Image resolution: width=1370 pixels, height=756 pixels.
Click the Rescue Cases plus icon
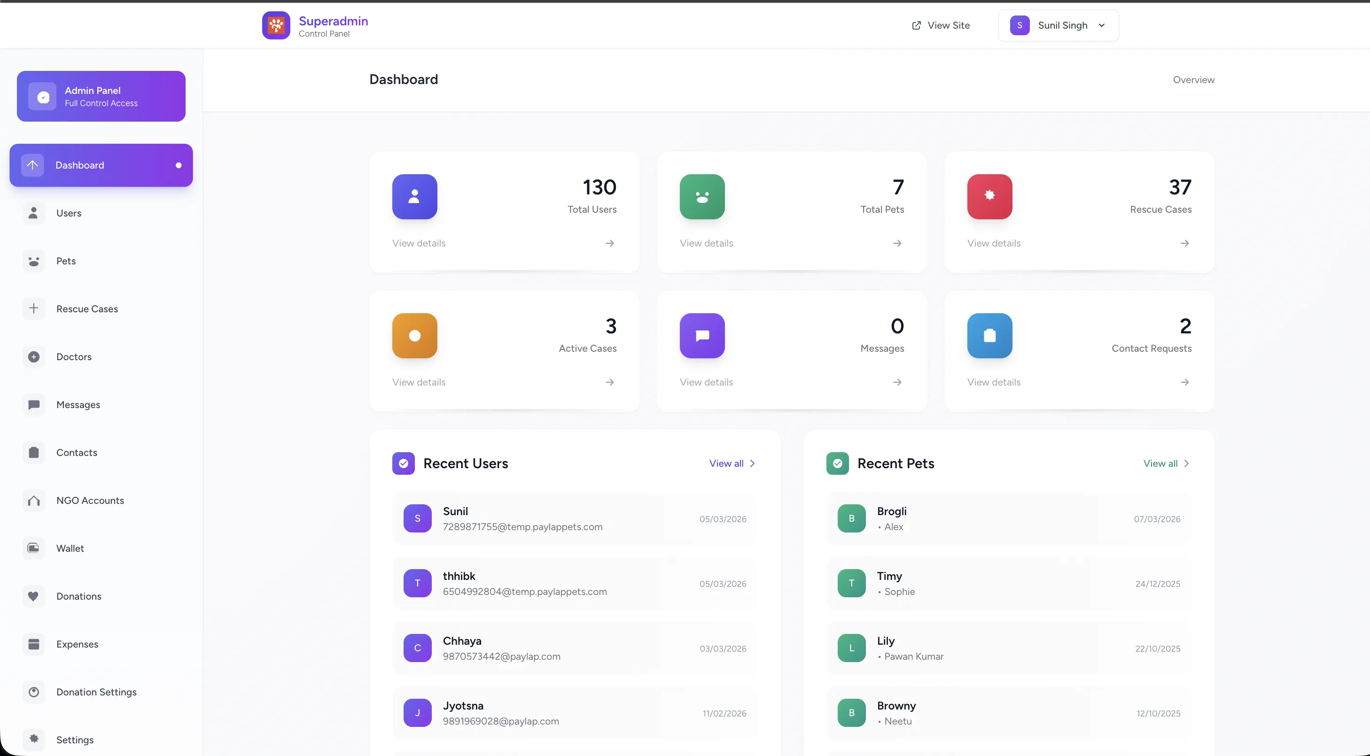(33, 309)
